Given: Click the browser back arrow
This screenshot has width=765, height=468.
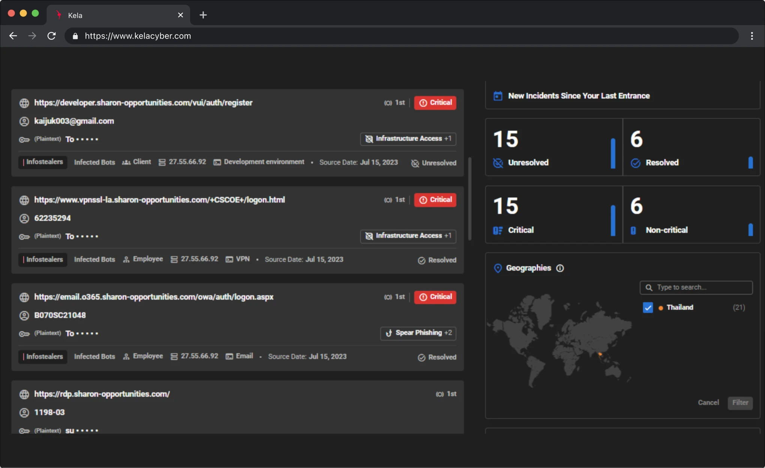Looking at the screenshot, I should pyautogui.click(x=13, y=36).
